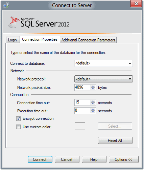The image size is (144, 170).
Task: Click the Network packet size field
Action: [x=82, y=88]
